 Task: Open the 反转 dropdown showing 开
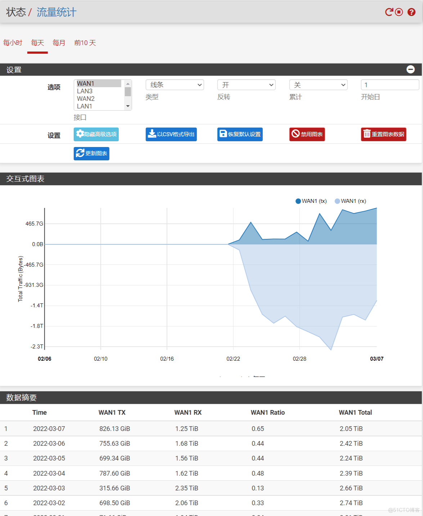point(247,85)
